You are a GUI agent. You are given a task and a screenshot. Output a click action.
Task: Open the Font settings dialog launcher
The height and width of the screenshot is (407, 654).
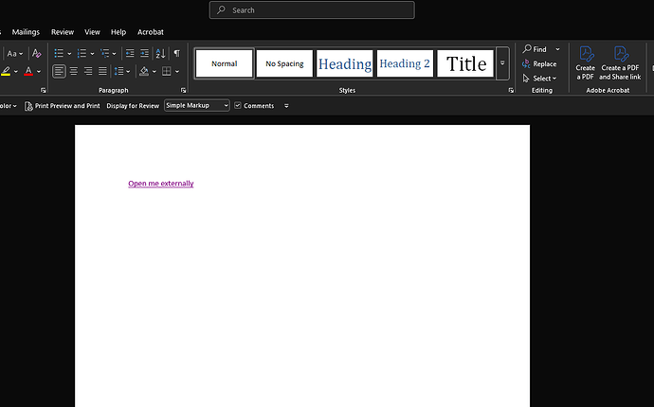point(43,90)
